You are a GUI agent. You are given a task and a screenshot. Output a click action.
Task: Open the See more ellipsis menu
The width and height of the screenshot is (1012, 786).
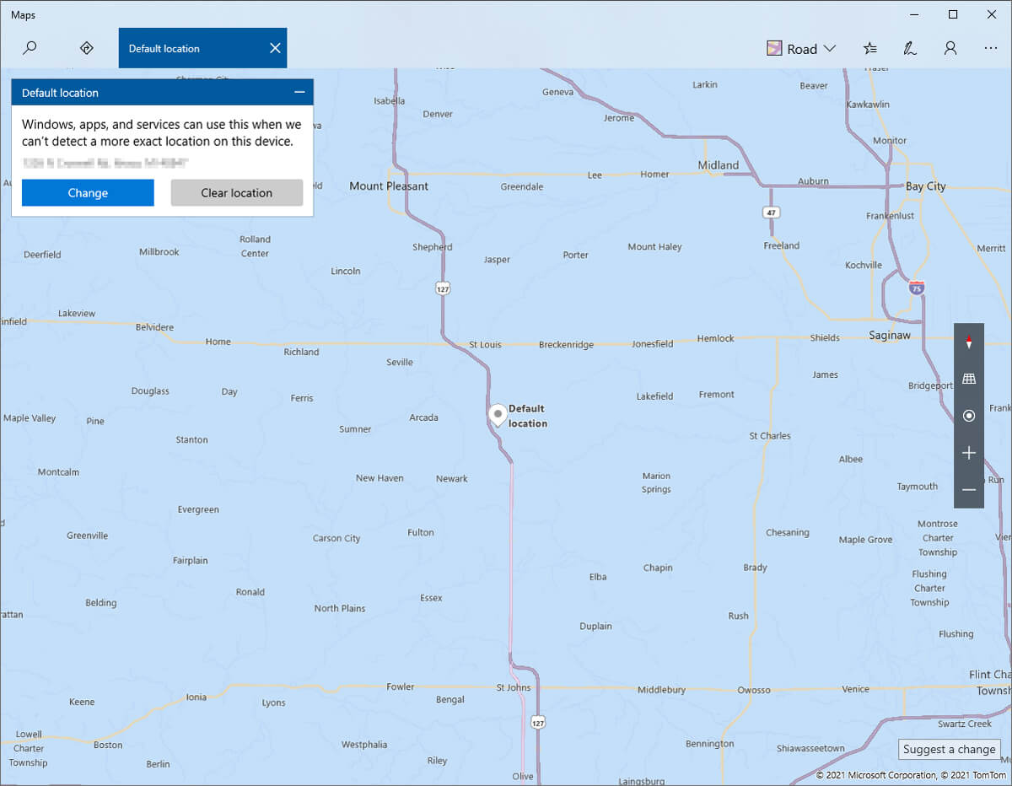coord(990,48)
